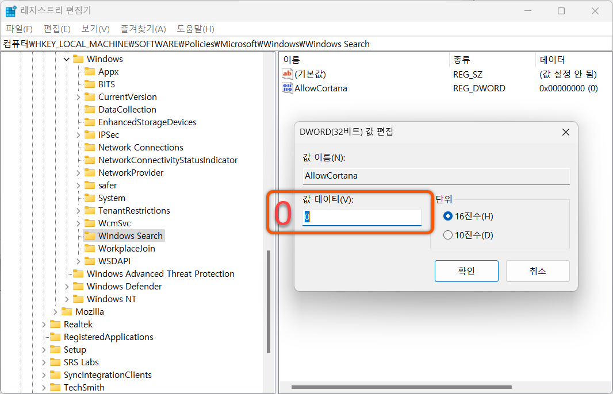
Task: Open the 도움말(H) menu
Action: [196, 29]
